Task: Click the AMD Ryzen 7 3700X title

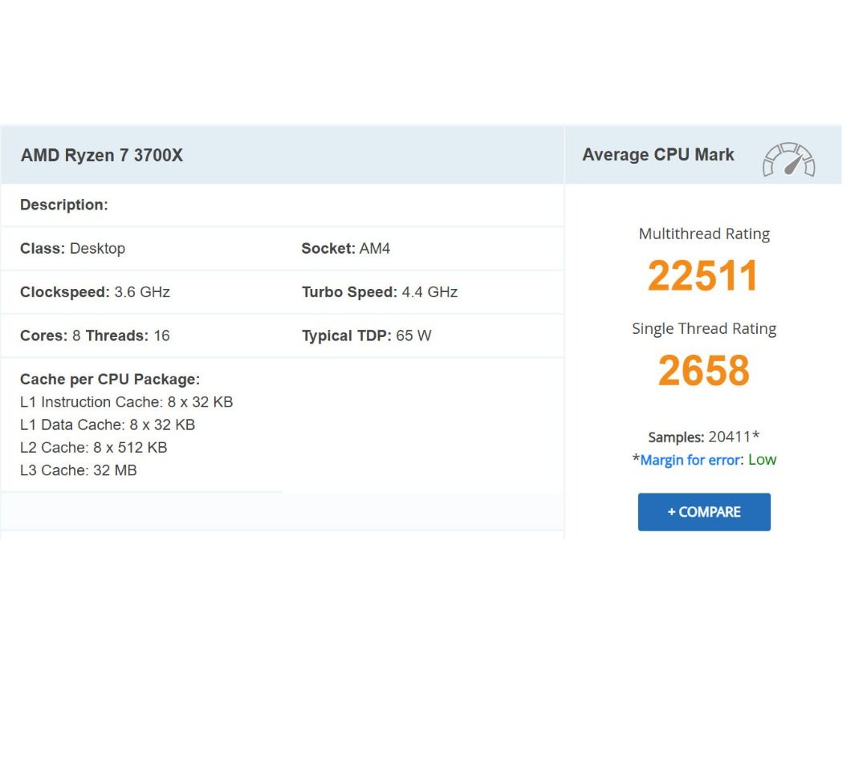Action: [x=102, y=156]
